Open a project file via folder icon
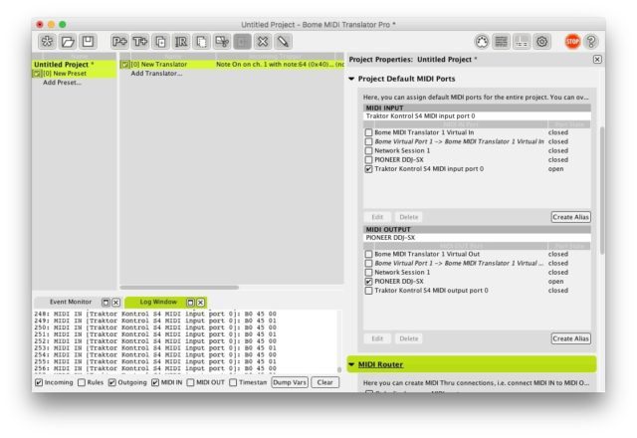This screenshot has height=438, width=637. [x=68, y=42]
